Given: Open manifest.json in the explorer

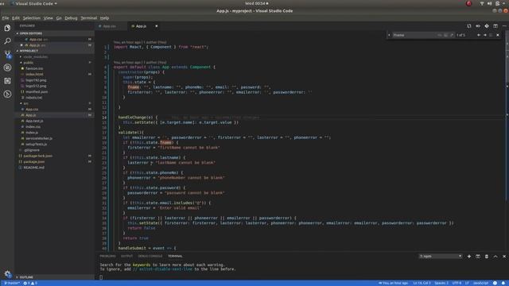Looking at the screenshot, I should point(37,92).
